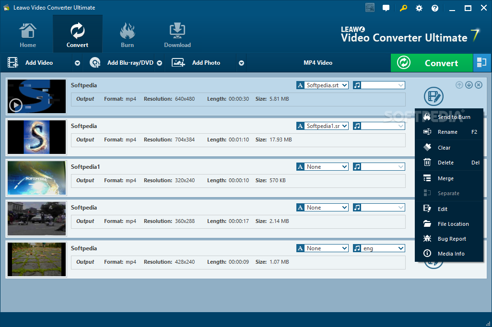
Task: Open the help question mark icon
Action: tap(435, 8)
